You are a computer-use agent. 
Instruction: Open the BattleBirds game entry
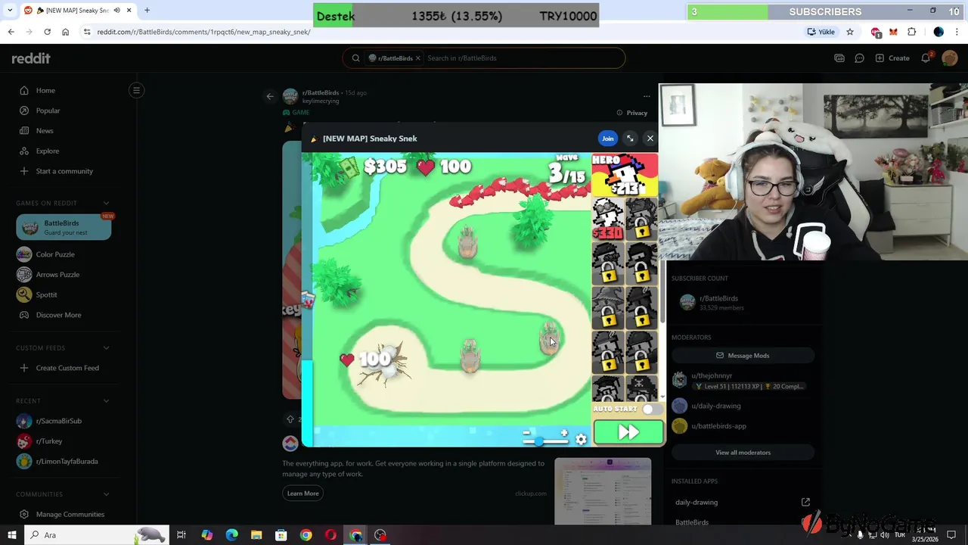point(64,227)
